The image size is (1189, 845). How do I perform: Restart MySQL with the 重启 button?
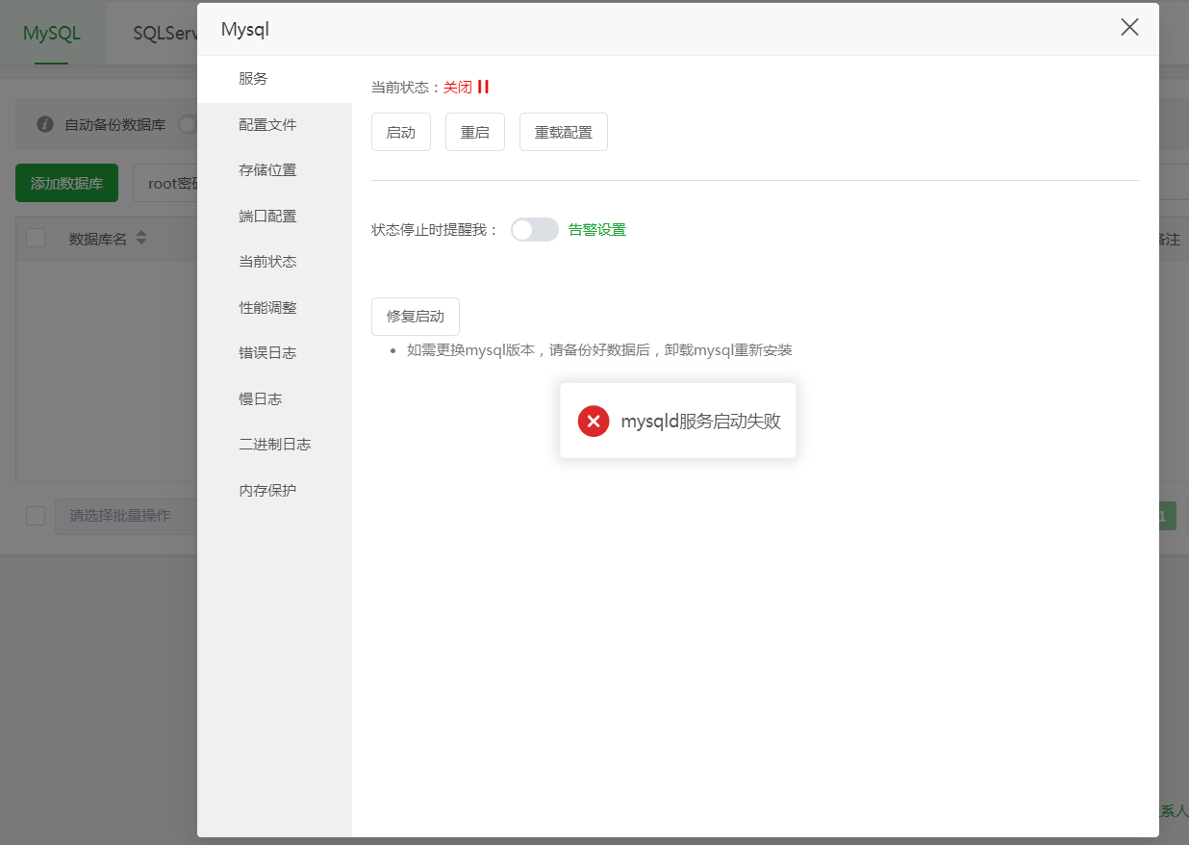(x=475, y=132)
